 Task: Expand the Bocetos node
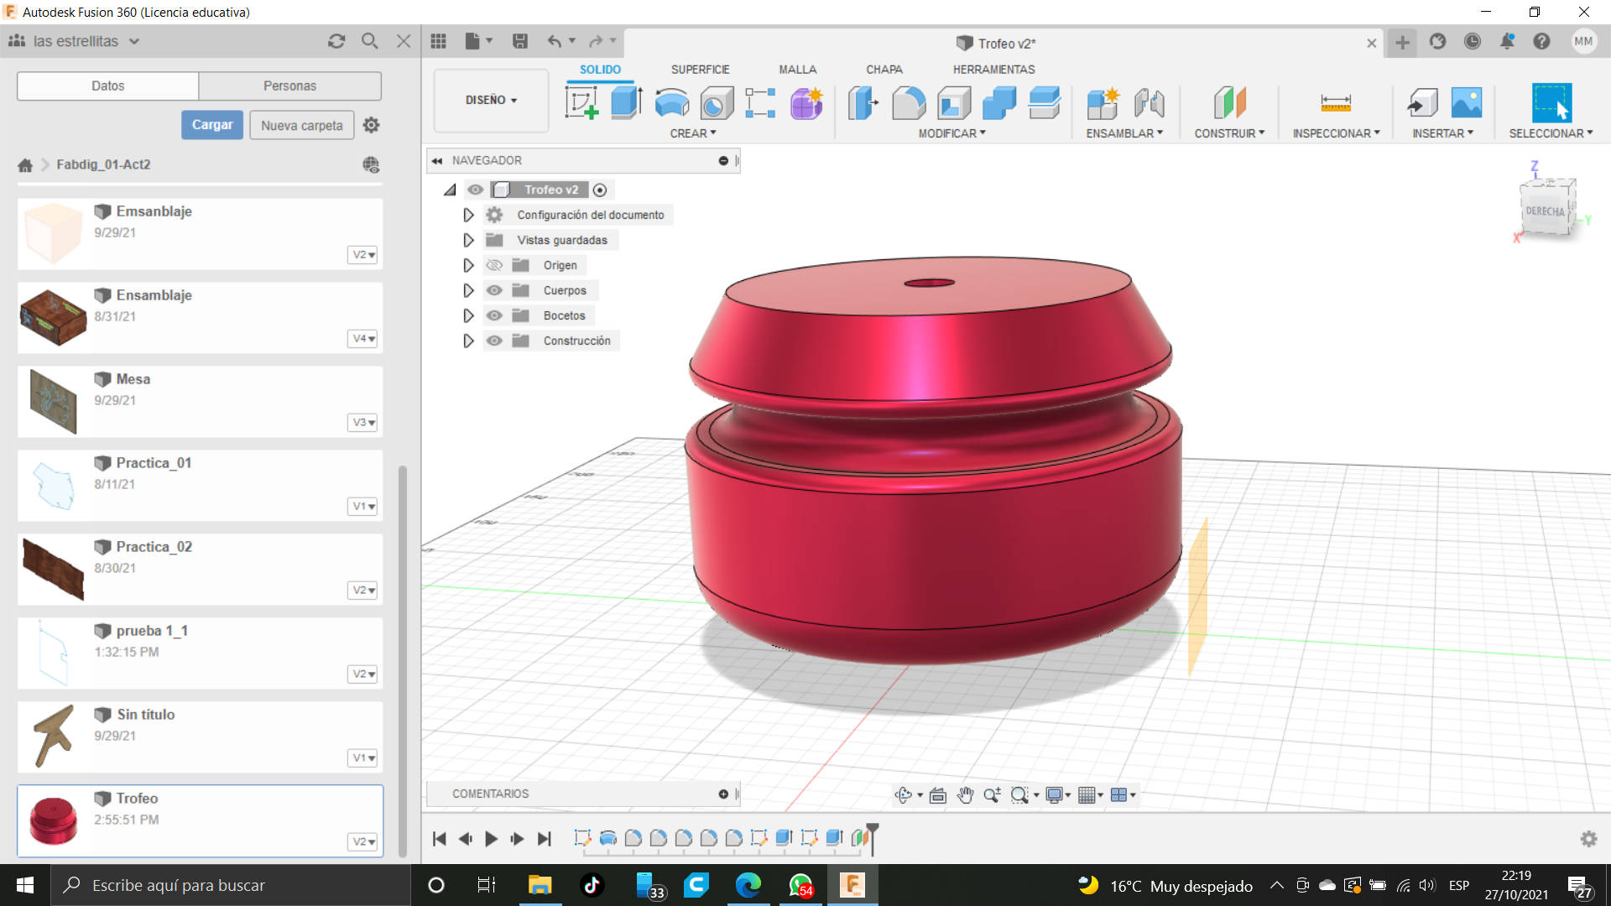coord(468,315)
